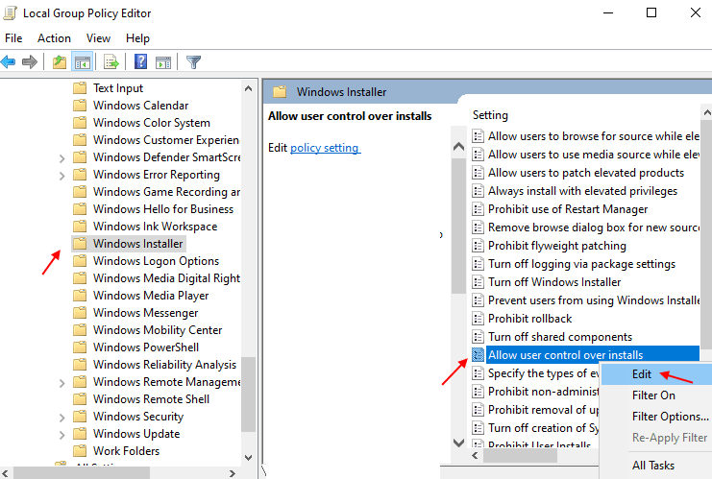Image resolution: width=712 pixels, height=479 pixels.
Task: Click the folder icon beside Windows PowerShell
Action: tap(80, 347)
